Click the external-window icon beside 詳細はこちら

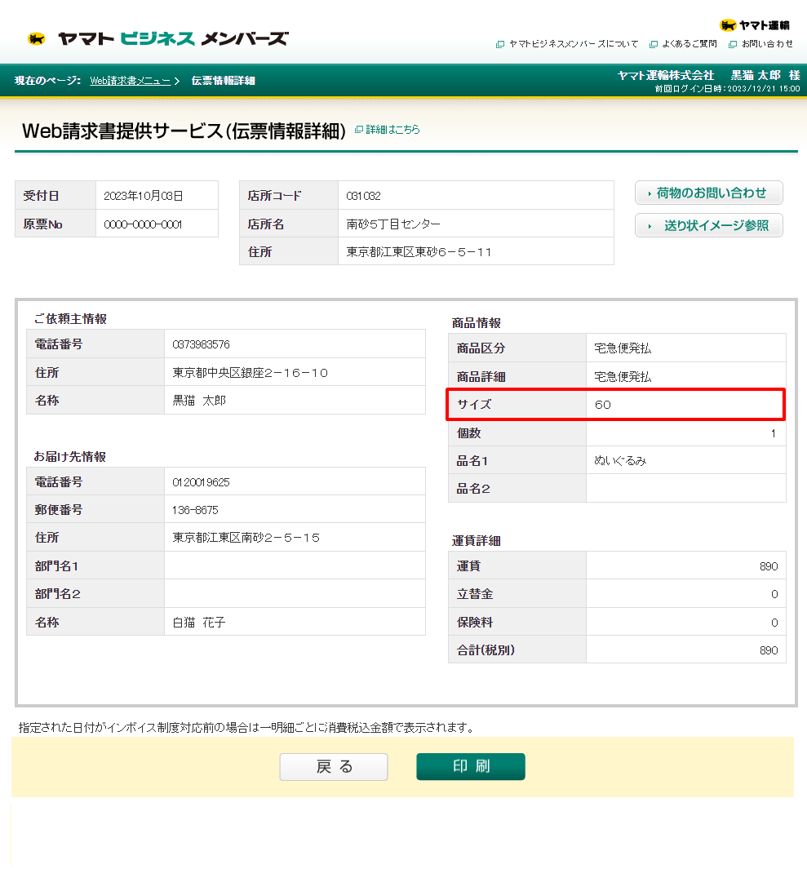[359, 130]
